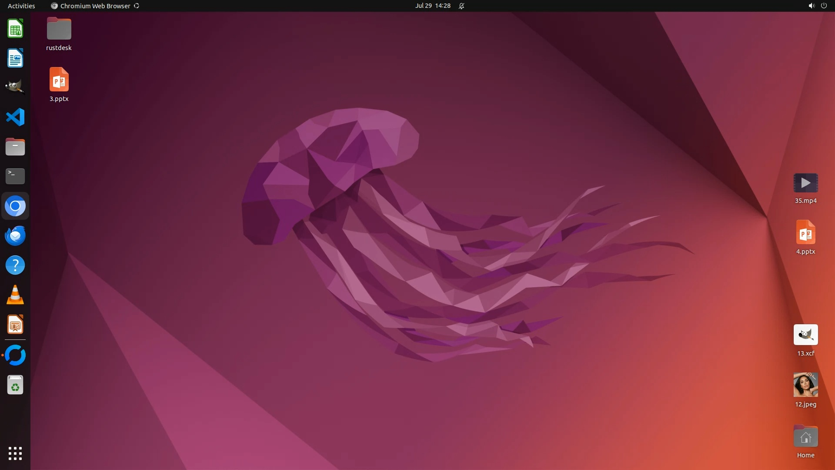The width and height of the screenshot is (835, 470).
Task: Open the date and time panel
Action: click(x=432, y=6)
